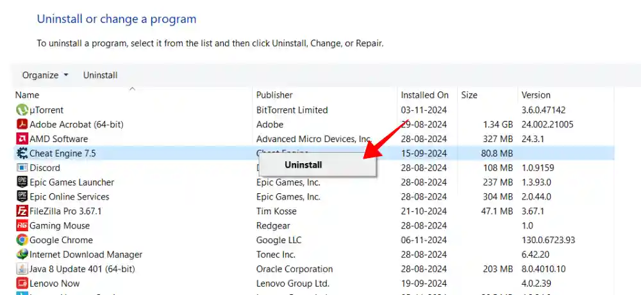Viewport: 641px width, 295px height.
Task: Click the 15-09-2024 install date
Action: pyautogui.click(x=424, y=154)
